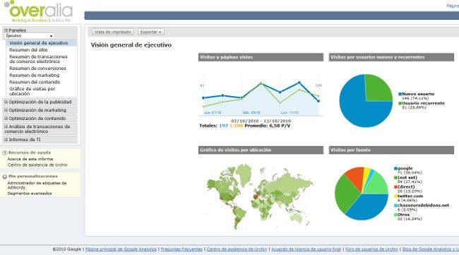The width and height of the screenshot is (459, 255).
Task: Click the Visitas y páginas vistas header
Action: [x=261, y=57]
